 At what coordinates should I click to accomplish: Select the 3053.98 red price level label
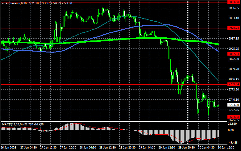234,2
